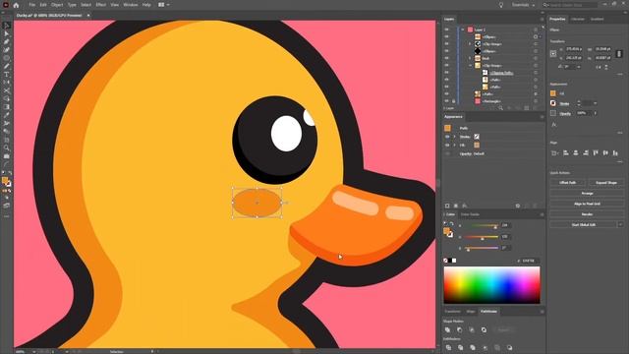629x354 pixels.
Task: Expand Stroke attributes in Appearance panel
Action: tap(454, 137)
